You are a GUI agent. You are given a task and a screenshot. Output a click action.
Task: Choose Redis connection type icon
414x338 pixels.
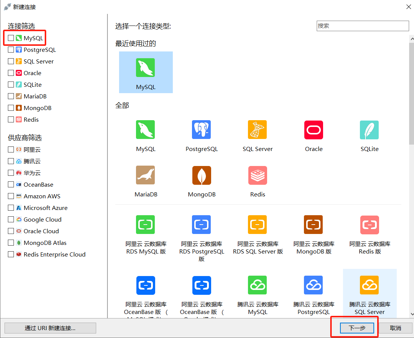click(x=257, y=175)
